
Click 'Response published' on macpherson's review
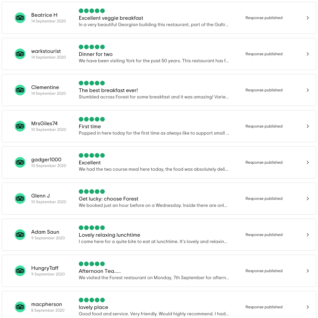(264, 307)
